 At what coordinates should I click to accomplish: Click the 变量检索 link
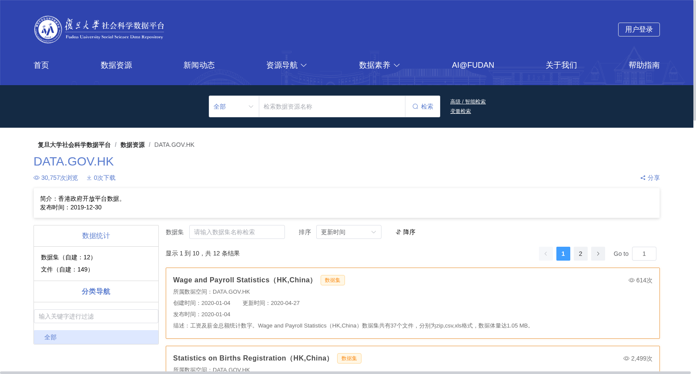pyautogui.click(x=461, y=111)
